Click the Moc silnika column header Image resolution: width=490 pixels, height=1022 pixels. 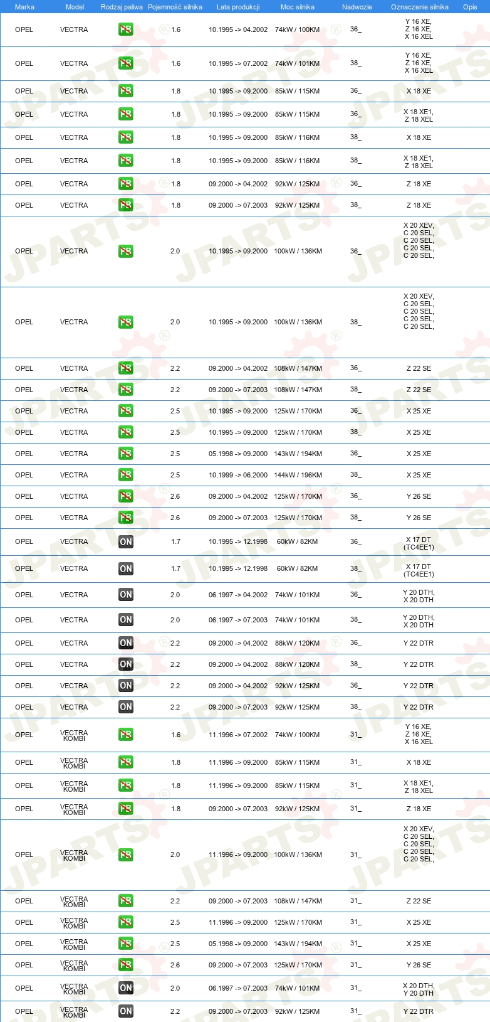pyautogui.click(x=298, y=7)
